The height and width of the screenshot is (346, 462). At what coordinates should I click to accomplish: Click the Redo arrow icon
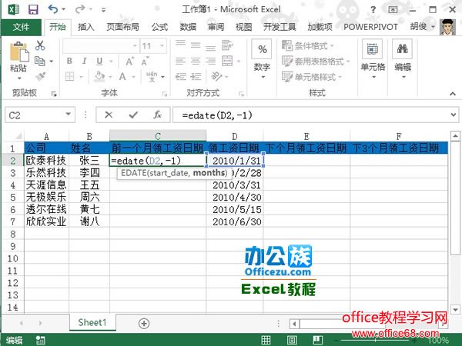pos(79,9)
